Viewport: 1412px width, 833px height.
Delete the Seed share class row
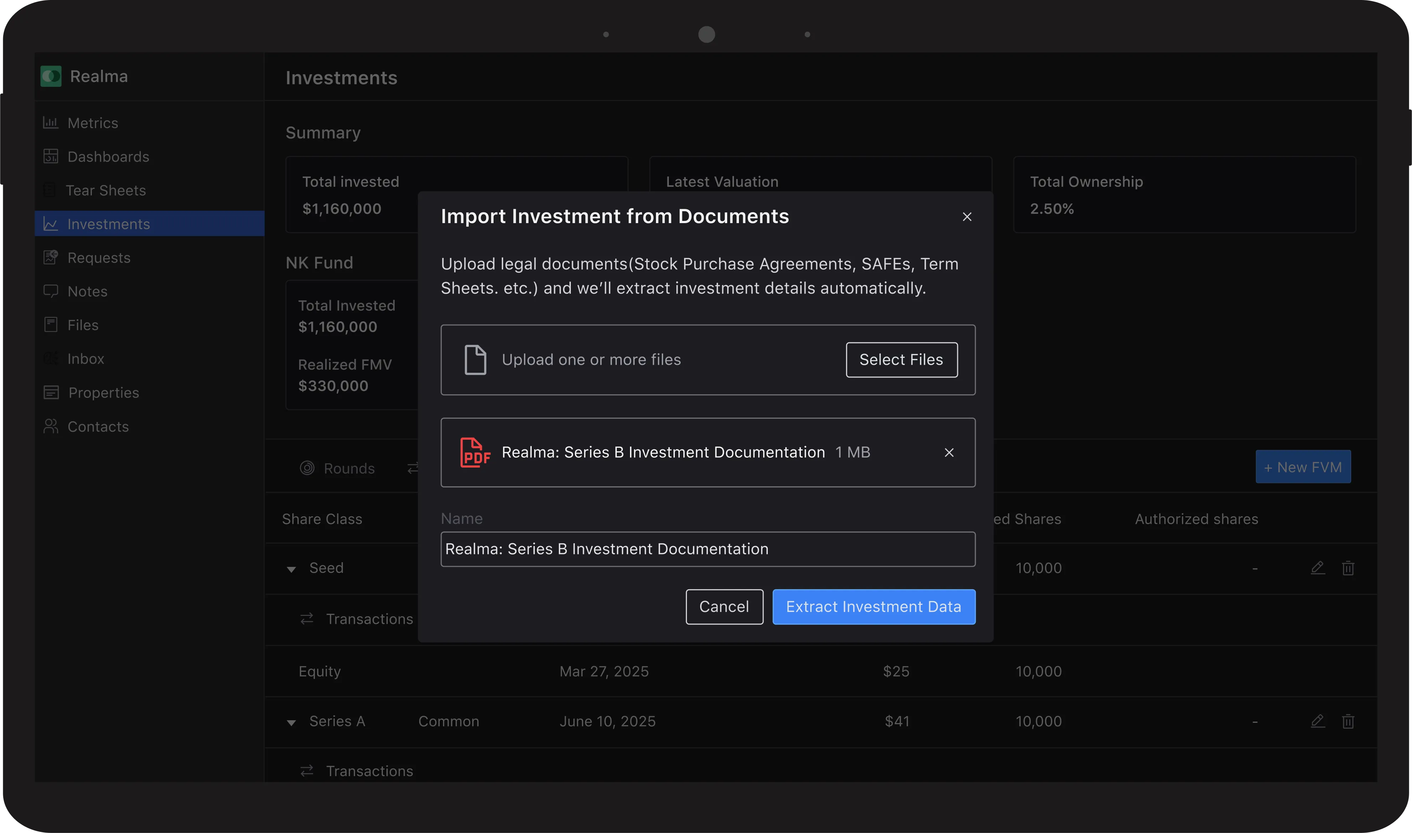pyautogui.click(x=1348, y=568)
